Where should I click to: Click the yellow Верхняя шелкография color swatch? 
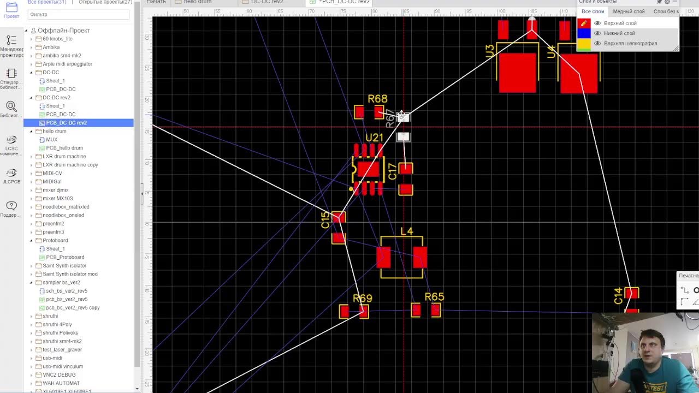click(x=584, y=43)
